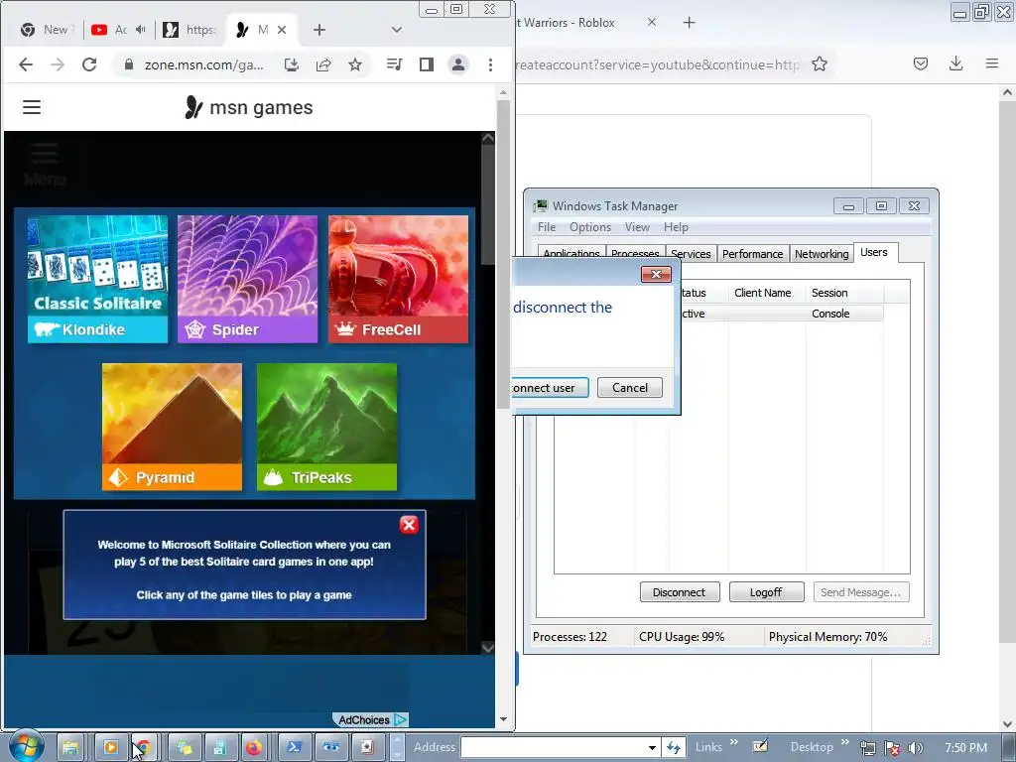This screenshot has width=1016, height=762.
Task: Cancel the disconnect confirmation dialog
Action: click(630, 388)
